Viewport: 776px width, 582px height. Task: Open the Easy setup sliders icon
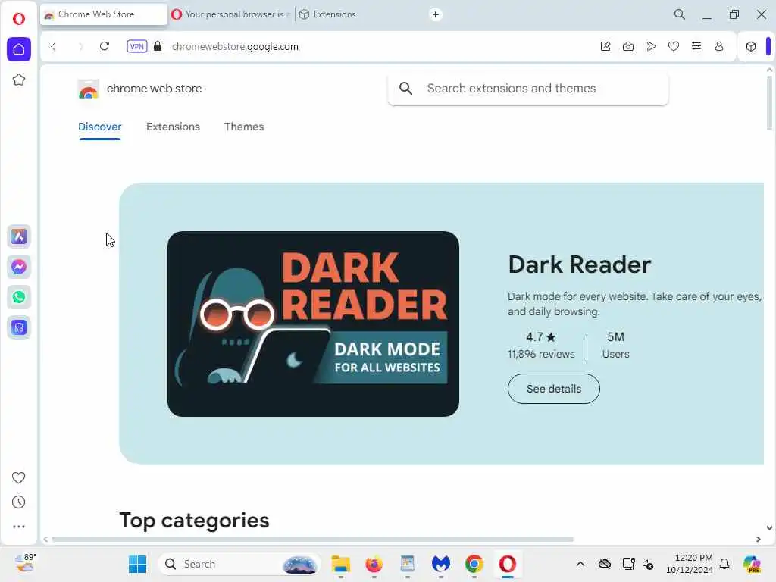(x=696, y=46)
